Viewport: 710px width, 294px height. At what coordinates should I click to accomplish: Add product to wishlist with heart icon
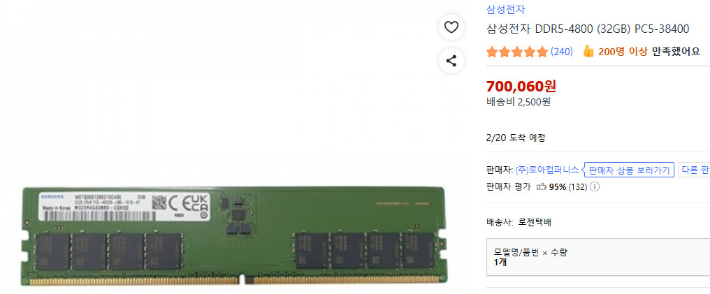tap(451, 28)
